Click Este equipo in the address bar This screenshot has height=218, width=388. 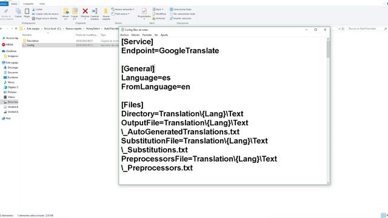pos(33,28)
